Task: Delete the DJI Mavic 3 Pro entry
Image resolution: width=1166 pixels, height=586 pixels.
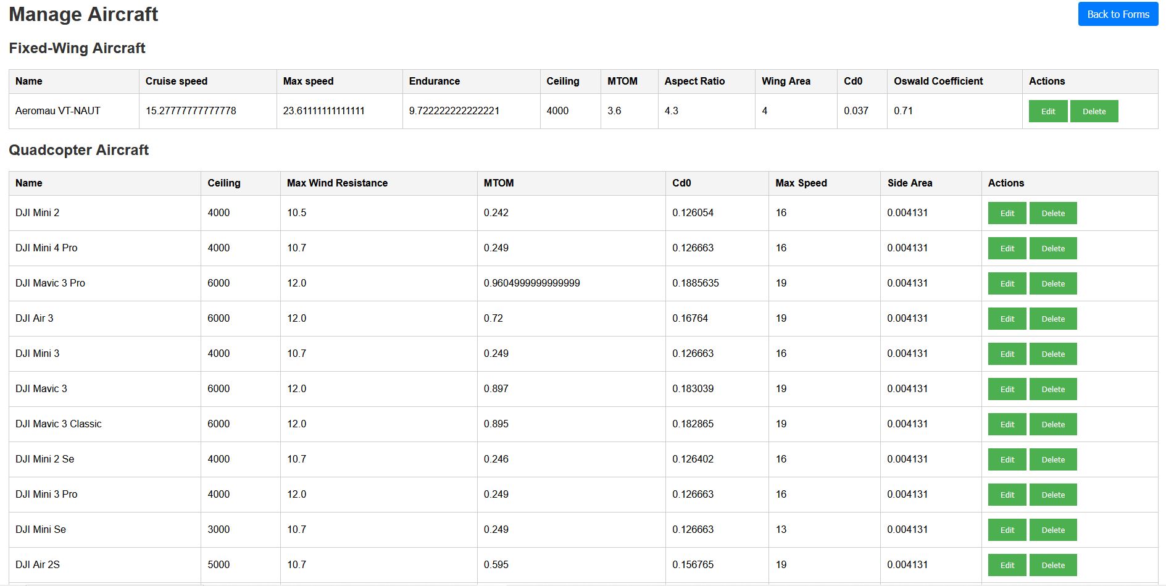Action: point(1052,283)
